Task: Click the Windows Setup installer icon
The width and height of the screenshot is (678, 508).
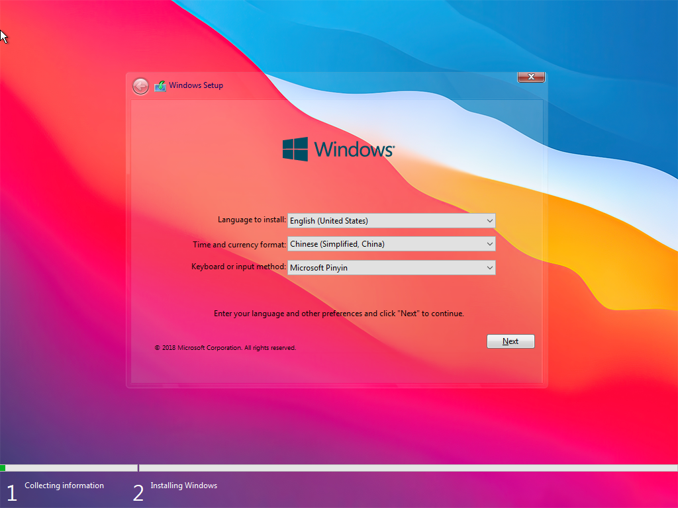Action: 160,86
